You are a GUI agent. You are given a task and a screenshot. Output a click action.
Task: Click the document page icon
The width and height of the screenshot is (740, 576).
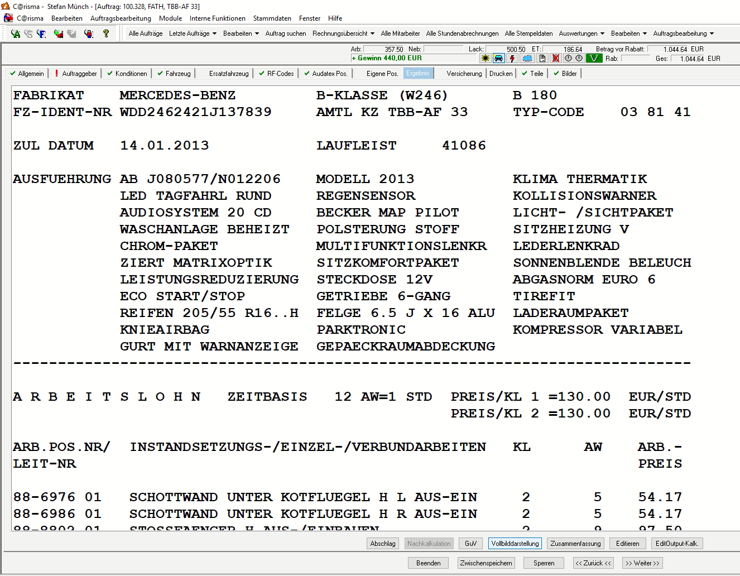[542, 58]
